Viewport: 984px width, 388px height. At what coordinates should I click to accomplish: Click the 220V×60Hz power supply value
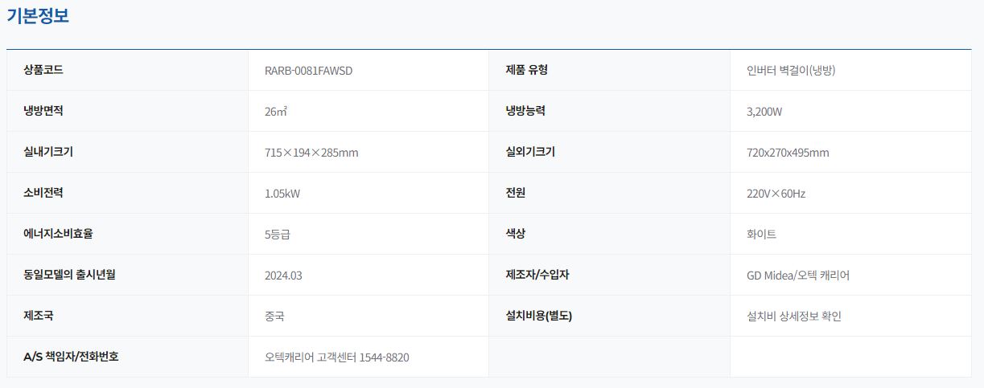coord(776,194)
